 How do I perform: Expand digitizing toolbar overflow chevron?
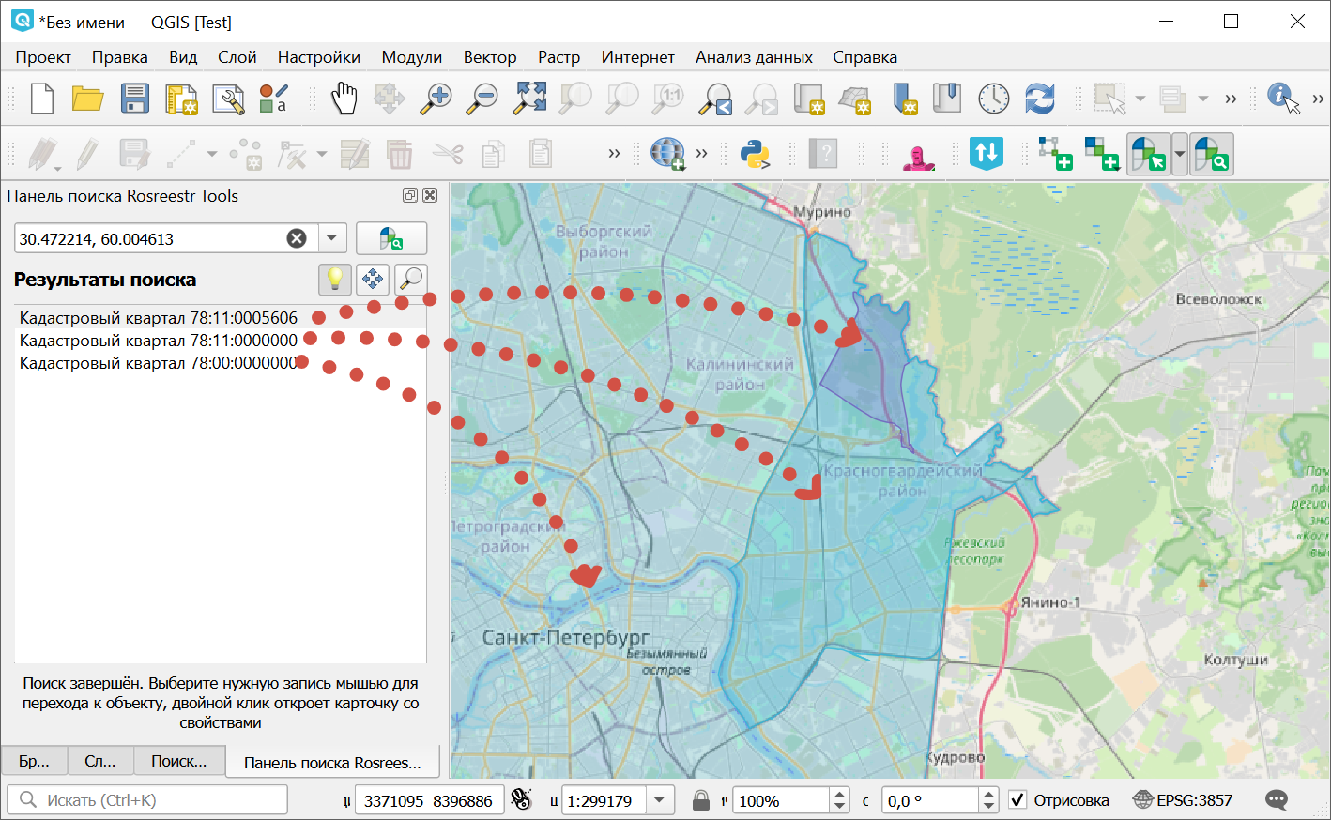[x=614, y=154]
